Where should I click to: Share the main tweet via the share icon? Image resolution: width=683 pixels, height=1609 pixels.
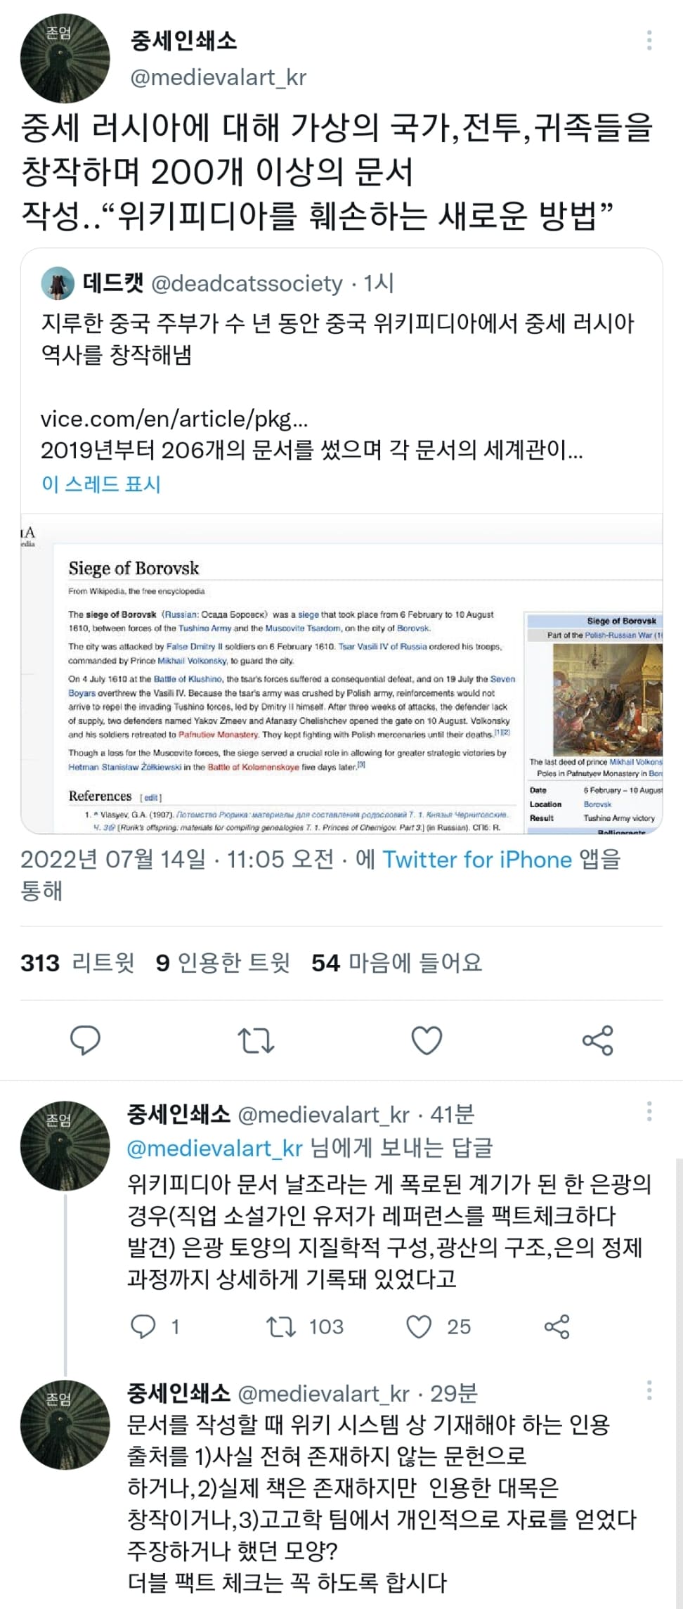tap(598, 1040)
